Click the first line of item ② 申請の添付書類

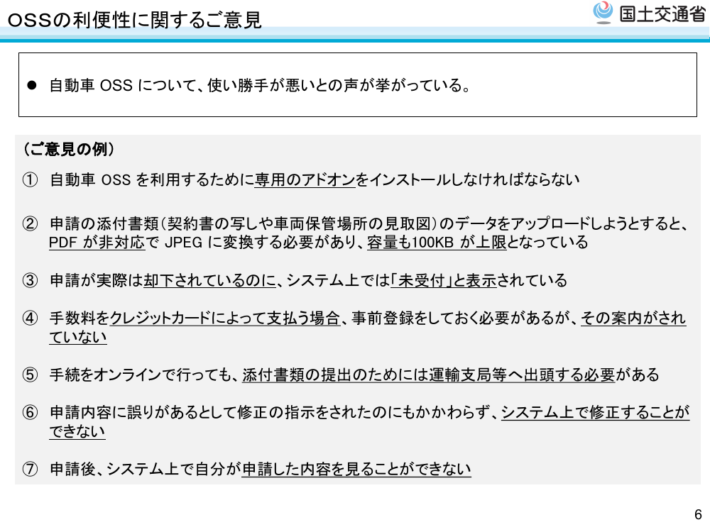point(369,223)
